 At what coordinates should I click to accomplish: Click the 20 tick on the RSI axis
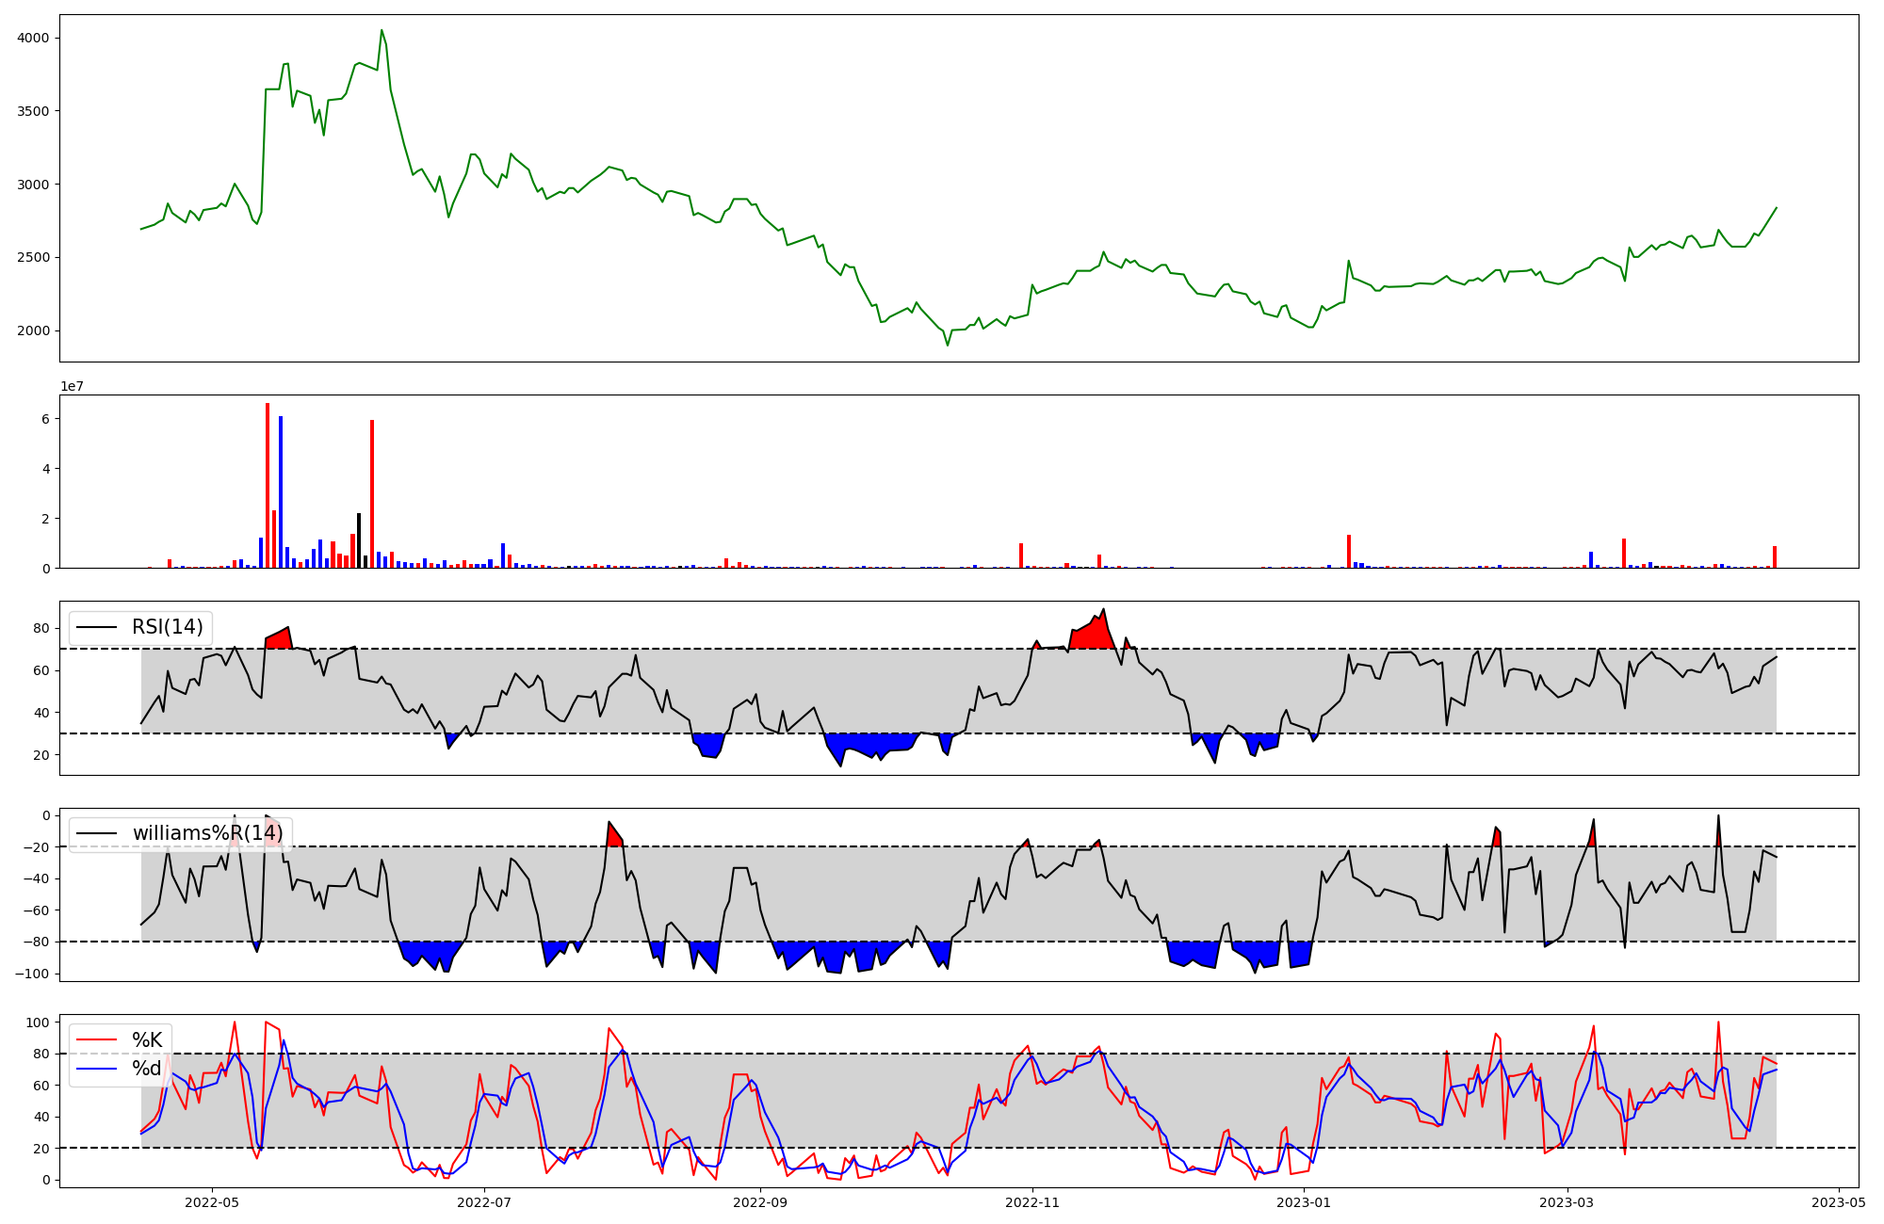coord(42,755)
